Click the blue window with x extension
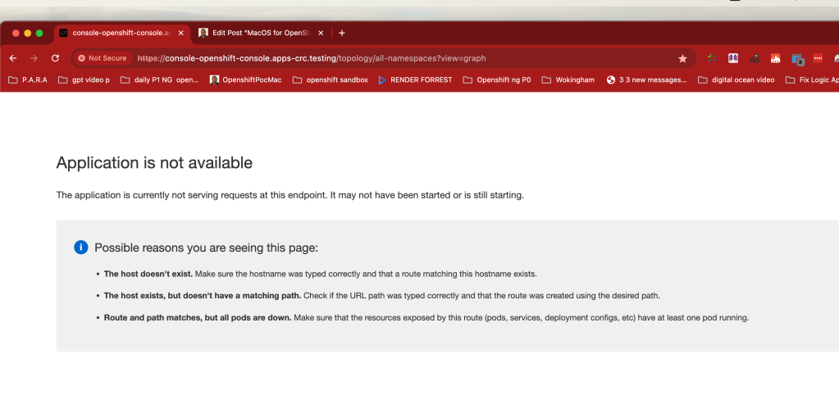 pyautogui.click(x=797, y=59)
